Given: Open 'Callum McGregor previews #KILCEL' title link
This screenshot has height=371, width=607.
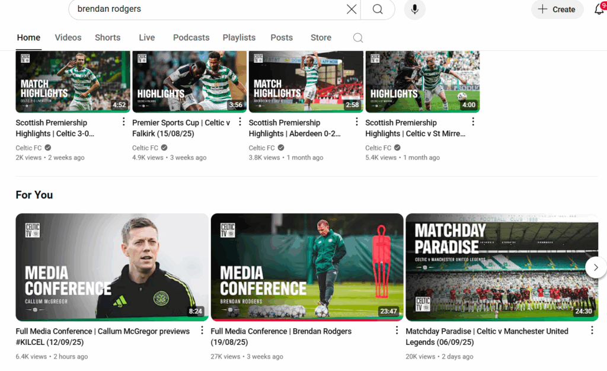Looking at the screenshot, I should pos(103,337).
